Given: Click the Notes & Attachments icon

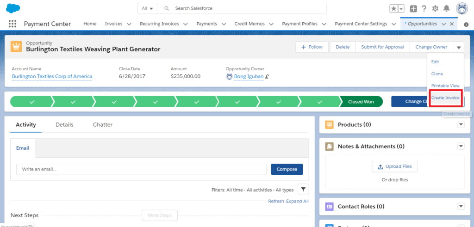Looking at the screenshot, I should 329,147.
